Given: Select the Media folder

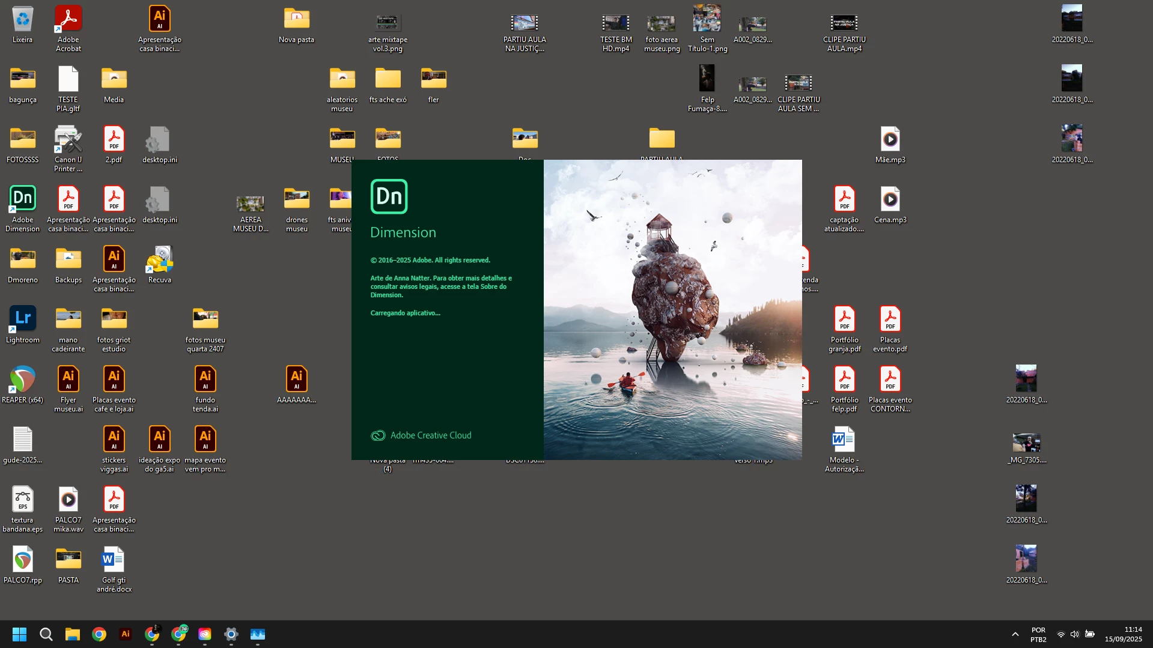Looking at the screenshot, I should pos(114,85).
